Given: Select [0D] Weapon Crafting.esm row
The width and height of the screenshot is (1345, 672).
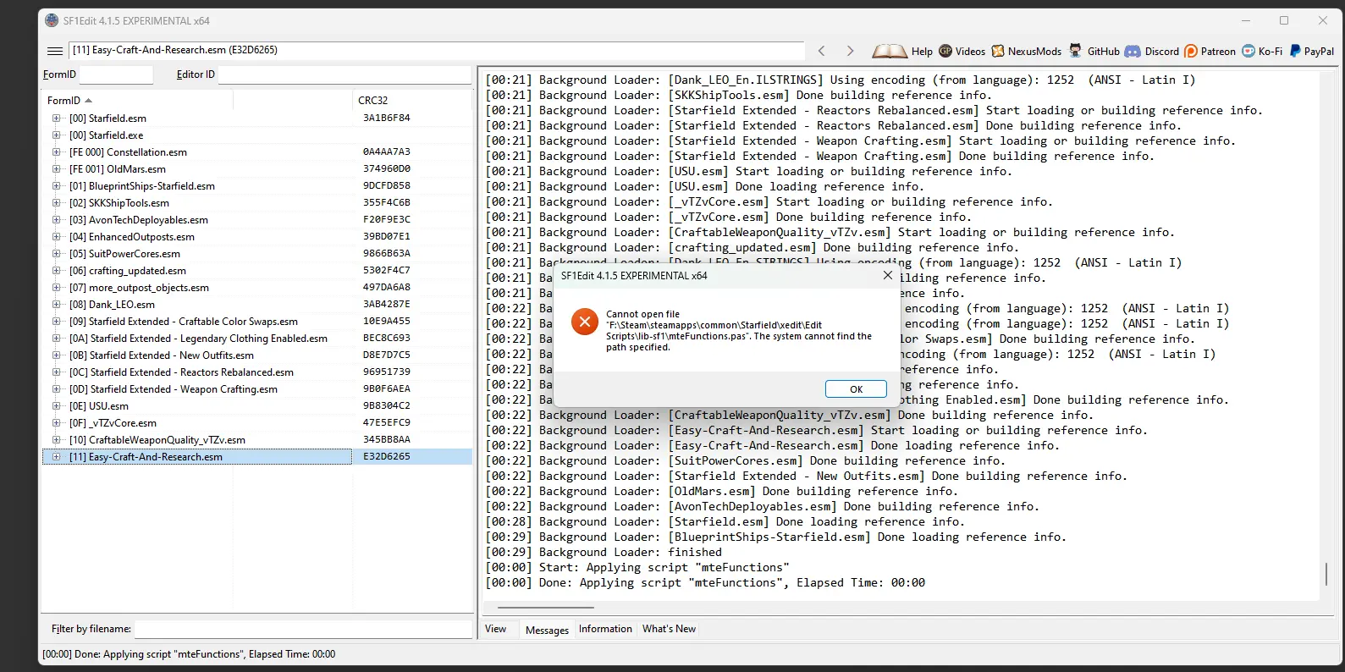Looking at the screenshot, I should [257, 389].
